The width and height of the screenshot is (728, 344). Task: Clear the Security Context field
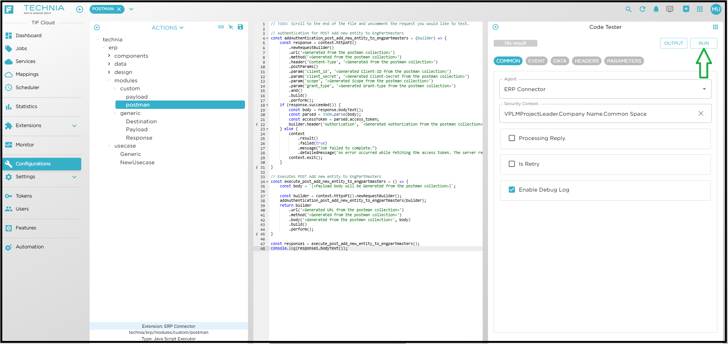(701, 113)
